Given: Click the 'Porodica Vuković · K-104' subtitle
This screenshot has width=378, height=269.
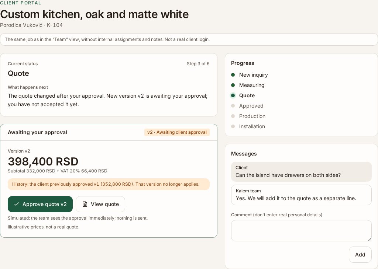Looking at the screenshot, I should pyautogui.click(x=31, y=25).
